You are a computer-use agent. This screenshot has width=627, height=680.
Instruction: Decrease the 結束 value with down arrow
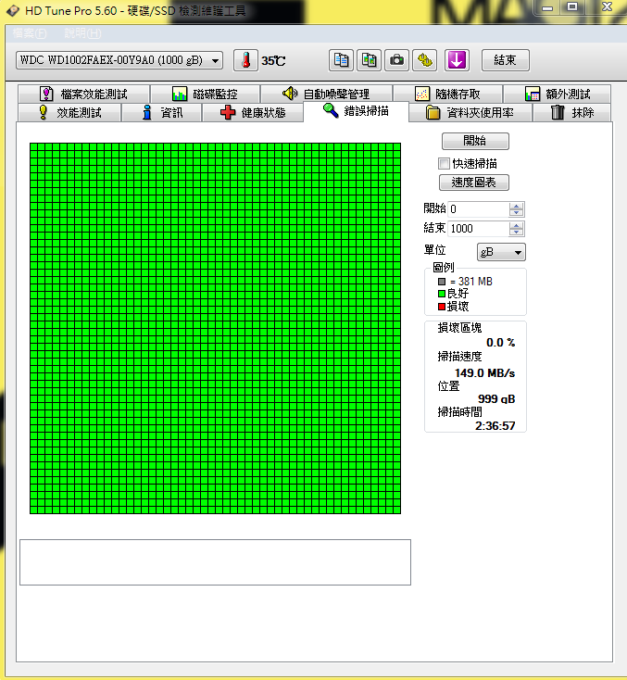[x=516, y=233]
